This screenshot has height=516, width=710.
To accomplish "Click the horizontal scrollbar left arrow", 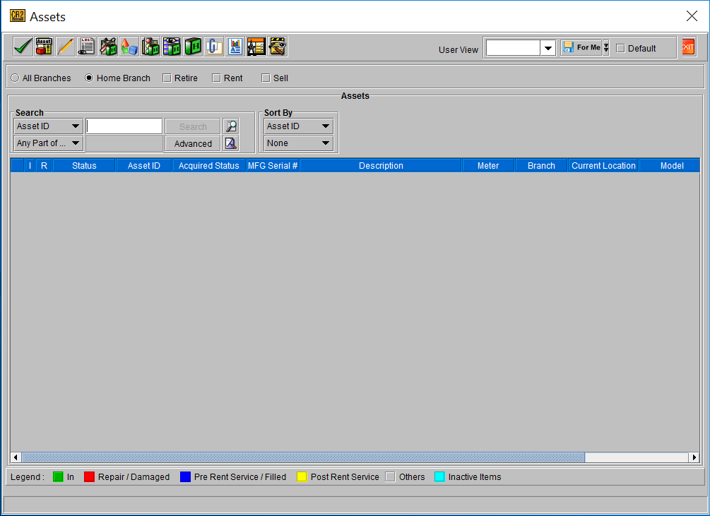I will tap(16, 457).
